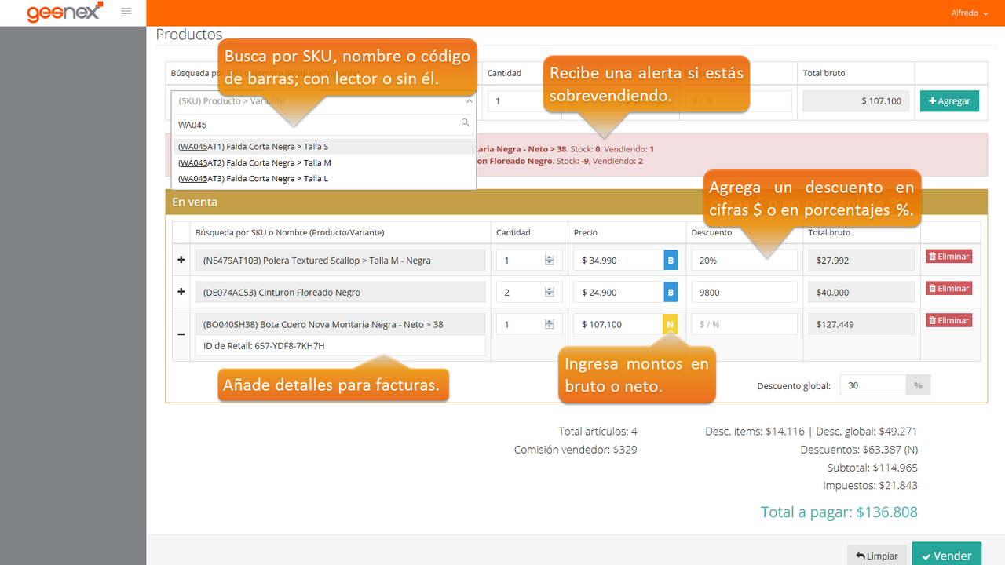Screen dimensions: 1005x565
Task: Select Falda Corta Negra > Talla L
Action: point(324,178)
